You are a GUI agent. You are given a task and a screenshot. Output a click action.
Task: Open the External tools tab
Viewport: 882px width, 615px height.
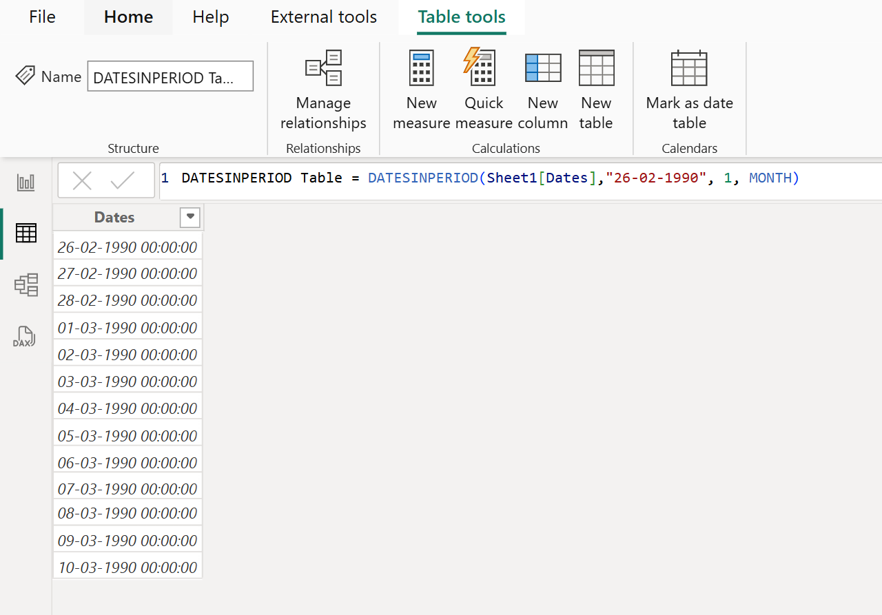(x=324, y=17)
